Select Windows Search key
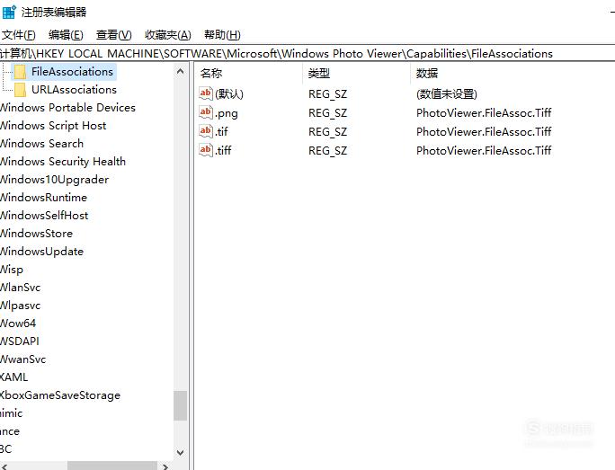Image resolution: width=615 pixels, height=470 pixels. [41, 144]
